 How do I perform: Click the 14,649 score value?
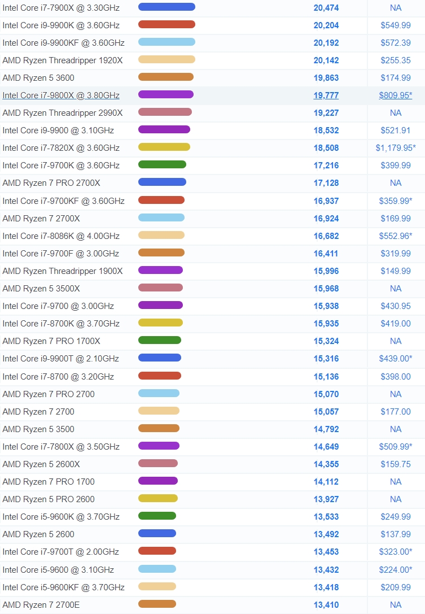point(326,447)
